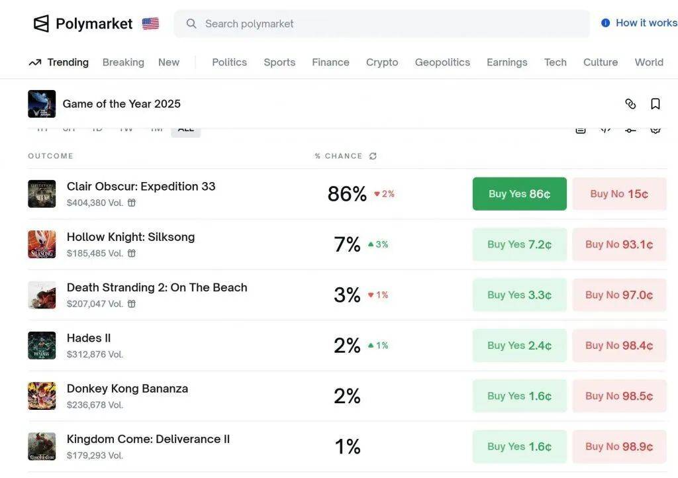Image resolution: width=678 pixels, height=478 pixels.
Task: Select the Kingdom Come: Deliverance II outcome row
Action: pos(148,439)
